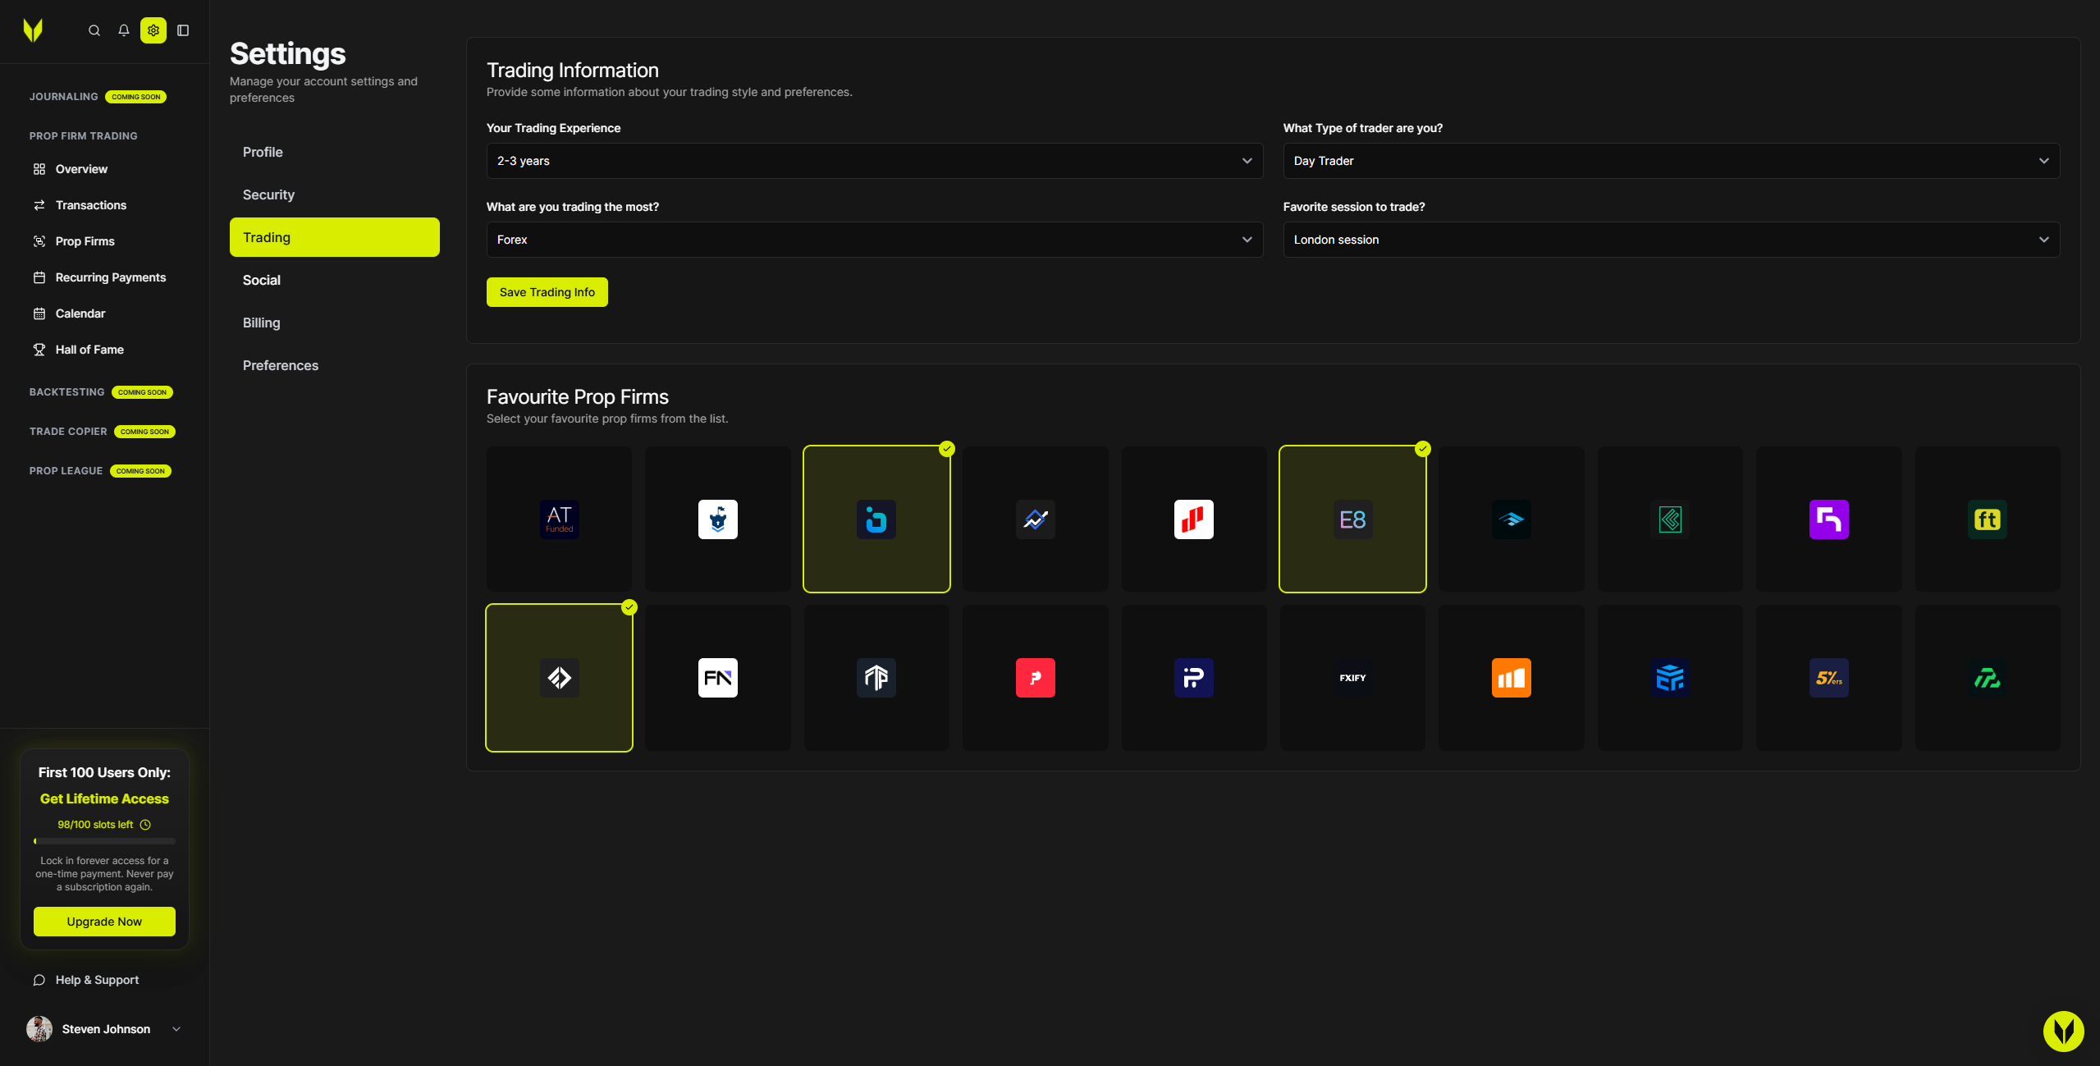Click the lifetime slots progress bar

click(104, 841)
